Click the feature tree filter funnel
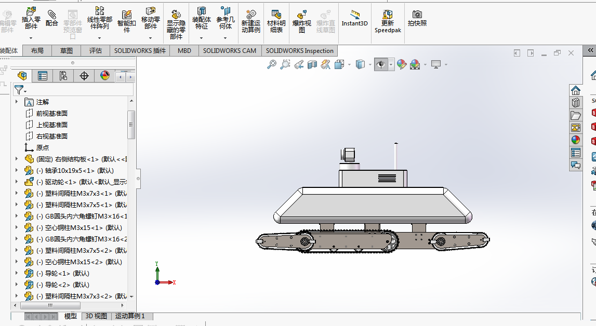The image size is (596, 326). pyautogui.click(x=20, y=90)
